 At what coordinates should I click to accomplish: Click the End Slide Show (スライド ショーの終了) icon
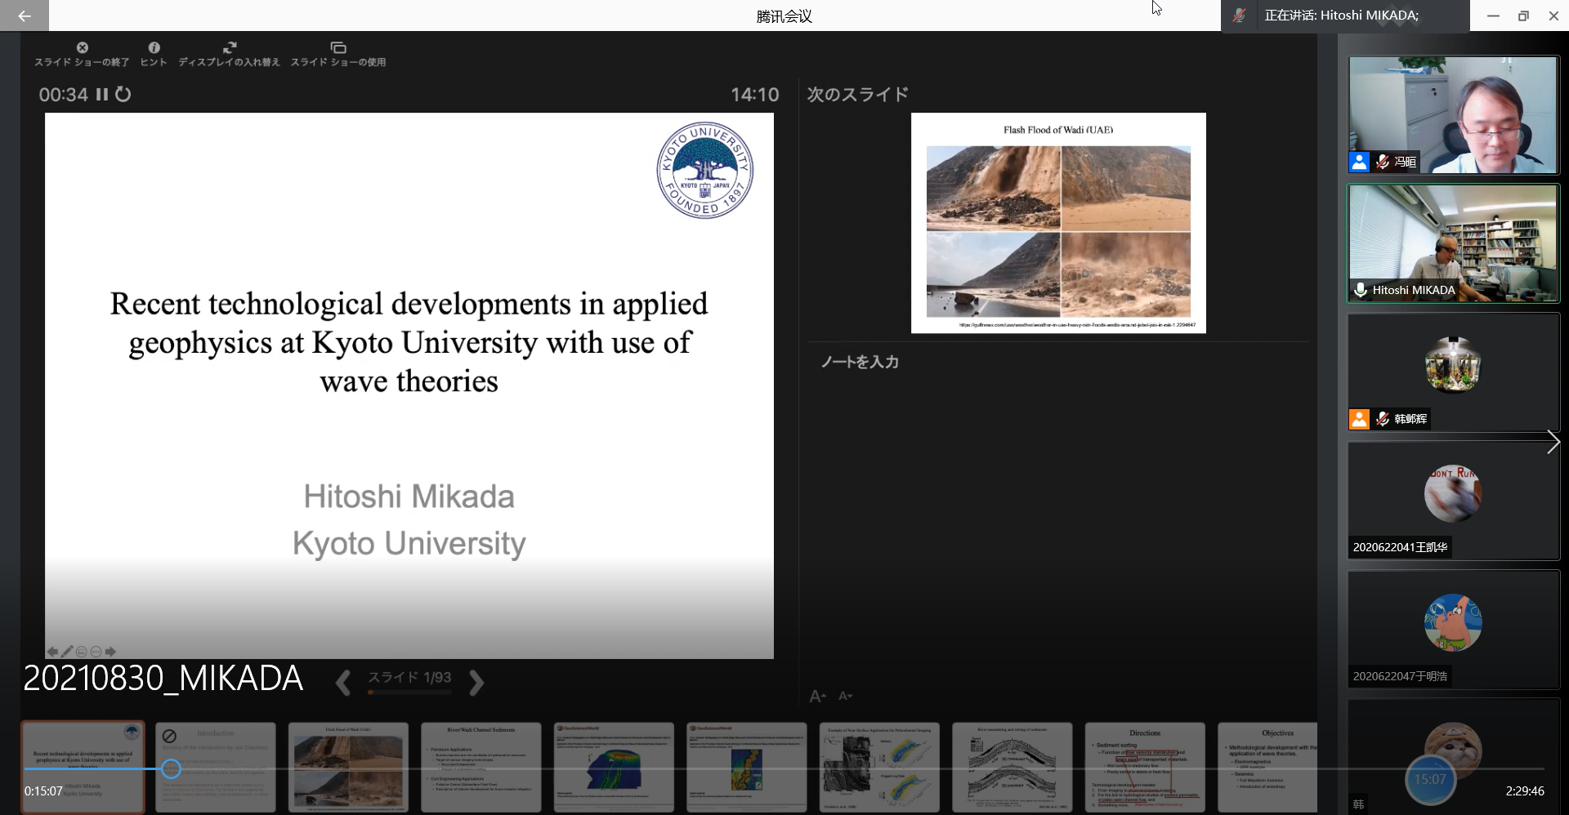pyautogui.click(x=83, y=48)
